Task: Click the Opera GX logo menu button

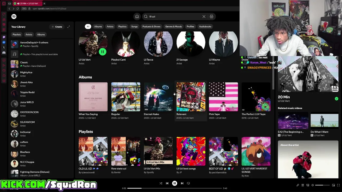Action: [x=4, y=3]
